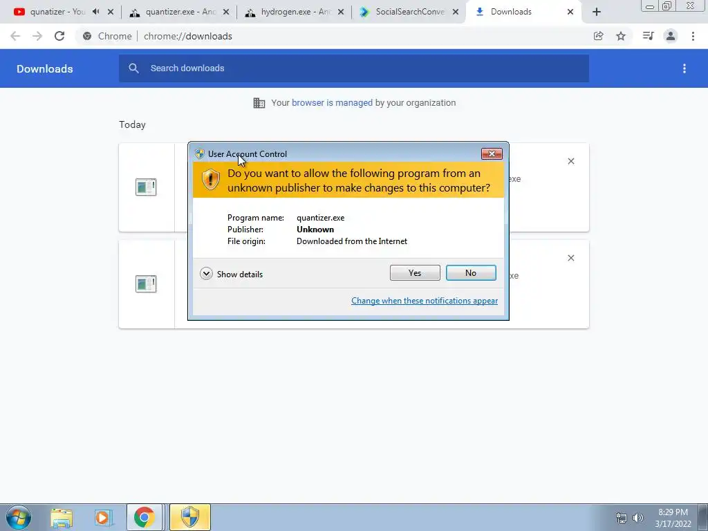Remove first download from list
708x531 pixels.
coord(570,161)
